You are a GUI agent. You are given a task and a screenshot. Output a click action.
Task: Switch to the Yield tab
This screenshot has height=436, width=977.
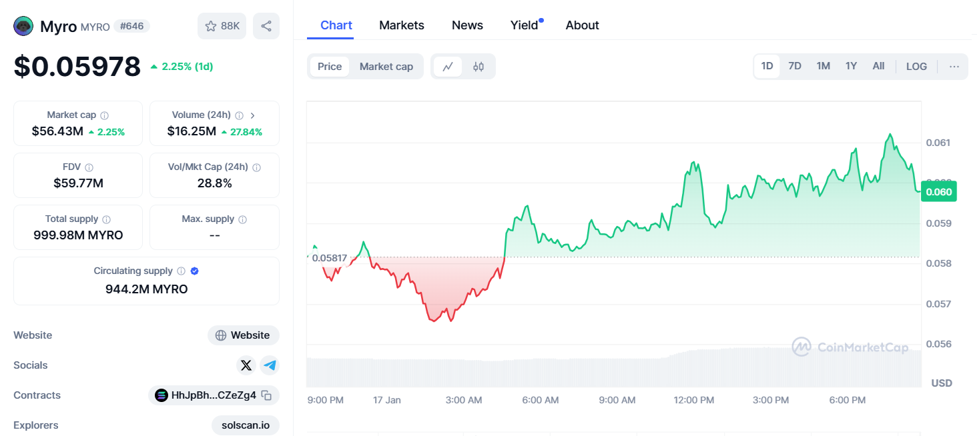click(525, 25)
